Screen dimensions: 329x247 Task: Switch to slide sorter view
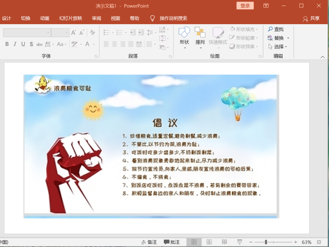(x=209, y=242)
